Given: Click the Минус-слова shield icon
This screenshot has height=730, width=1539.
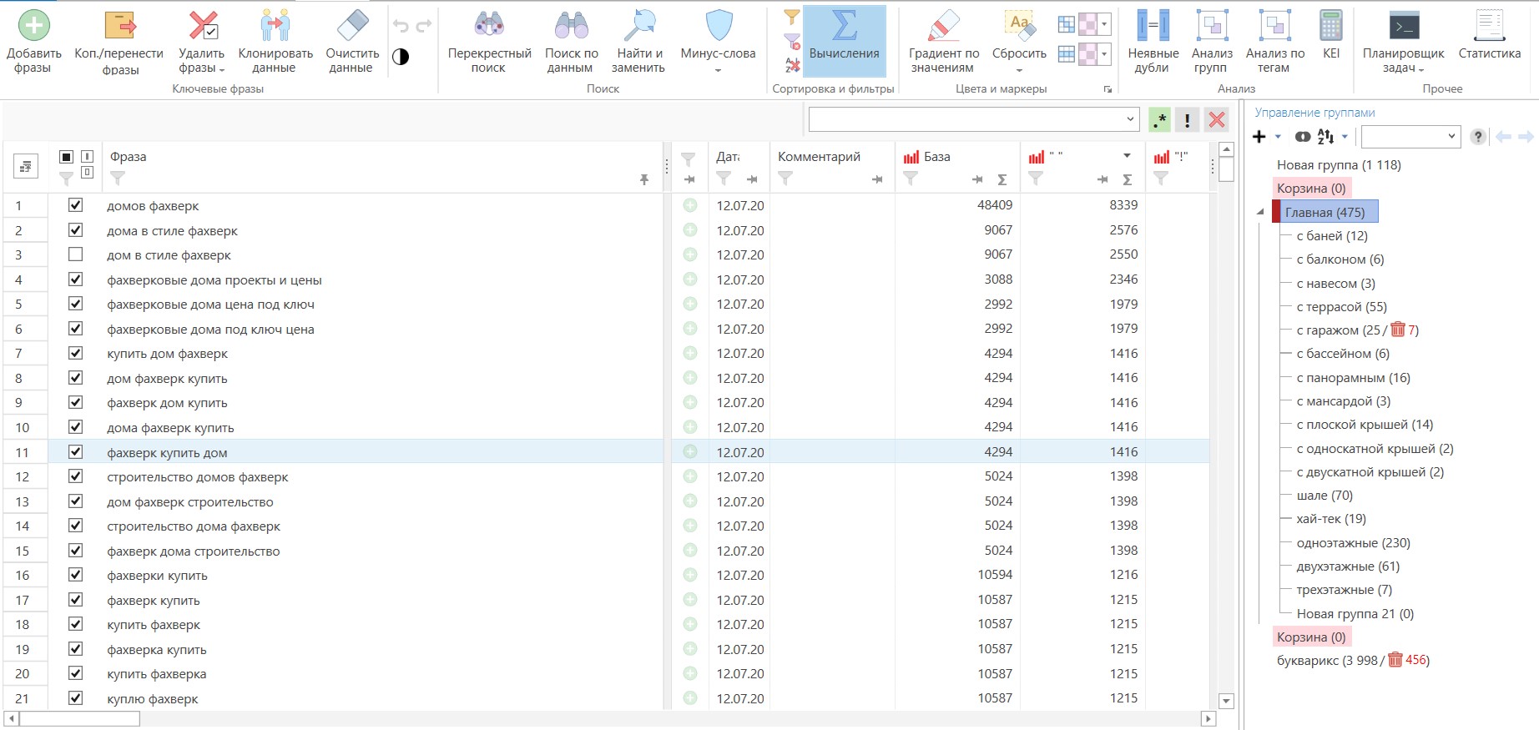Looking at the screenshot, I should click(x=718, y=27).
